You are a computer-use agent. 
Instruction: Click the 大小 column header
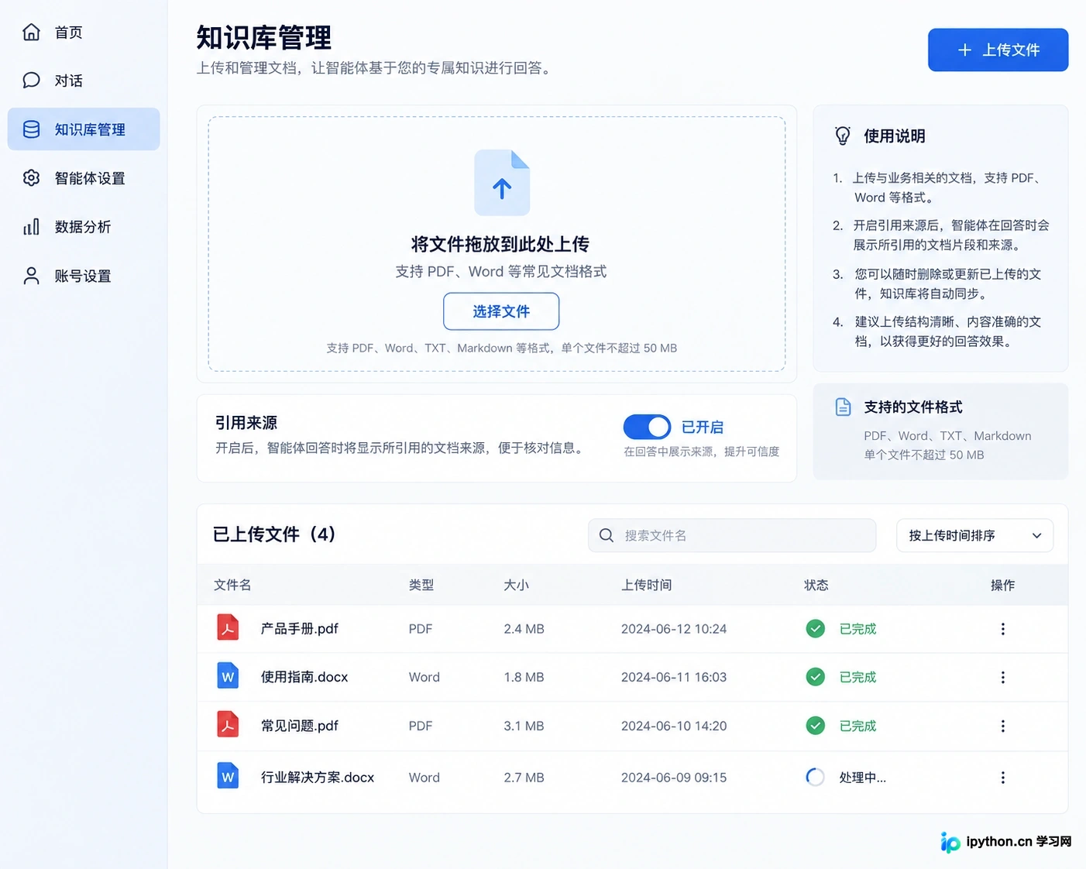(516, 585)
